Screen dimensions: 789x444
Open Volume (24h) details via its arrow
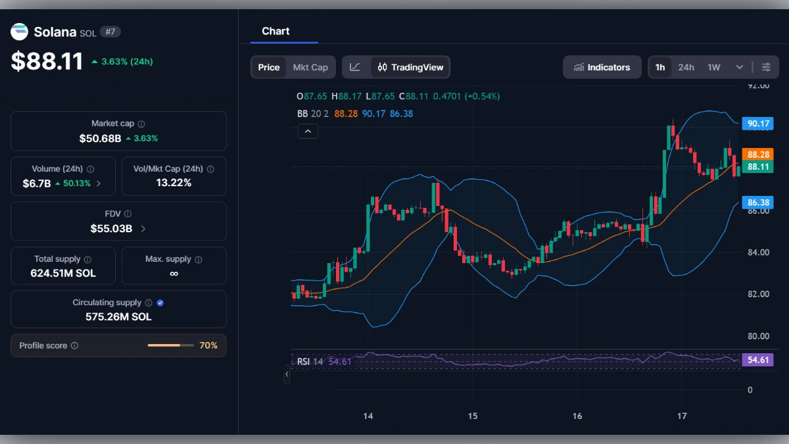(99, 182)
